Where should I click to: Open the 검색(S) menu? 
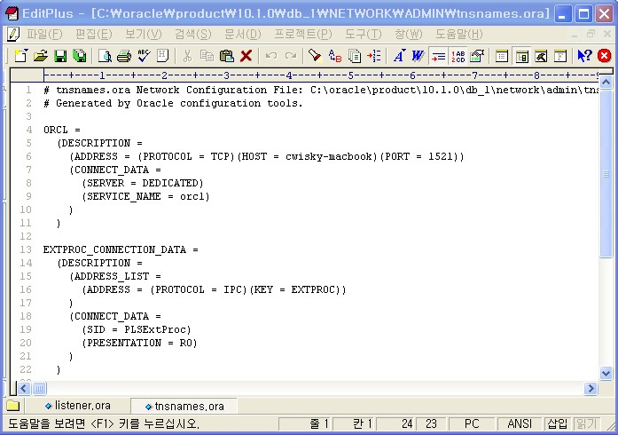[193, 35]
